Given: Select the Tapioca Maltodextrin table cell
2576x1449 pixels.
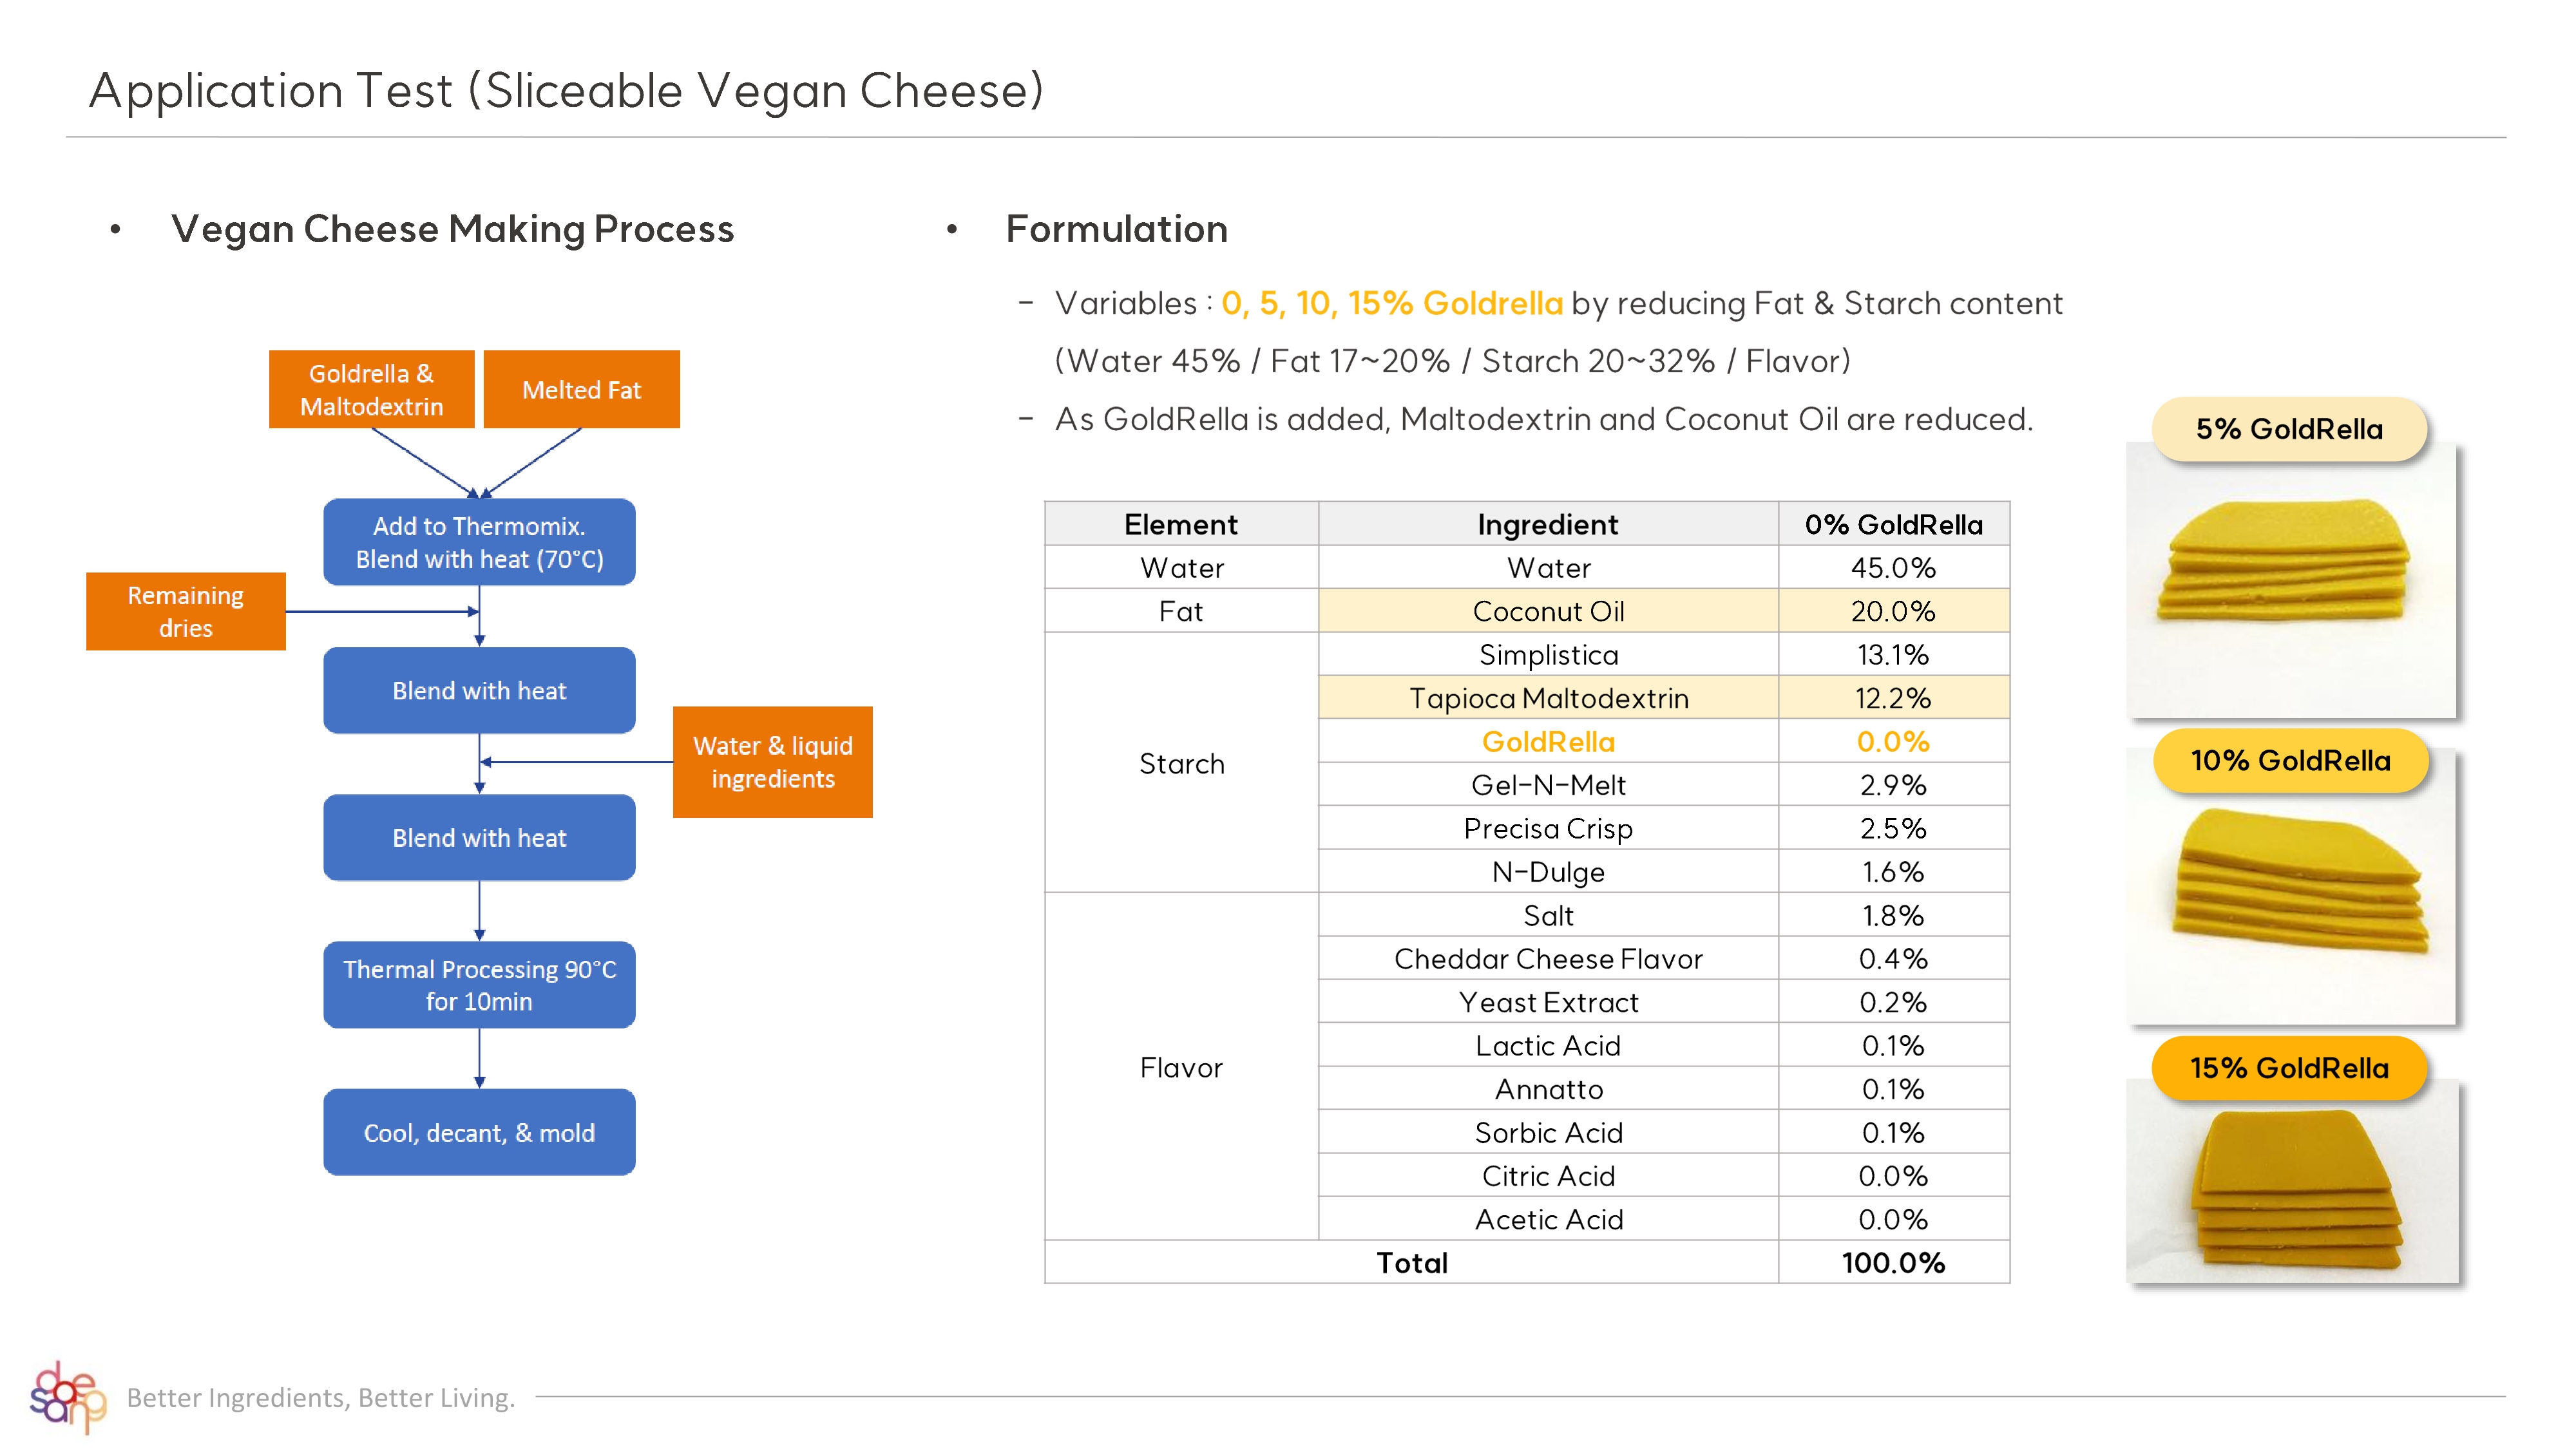Looking at the screenshot, I should tap(1548, 698).
